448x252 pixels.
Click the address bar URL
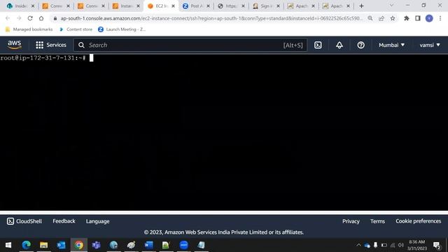click(x=211, y=18)
